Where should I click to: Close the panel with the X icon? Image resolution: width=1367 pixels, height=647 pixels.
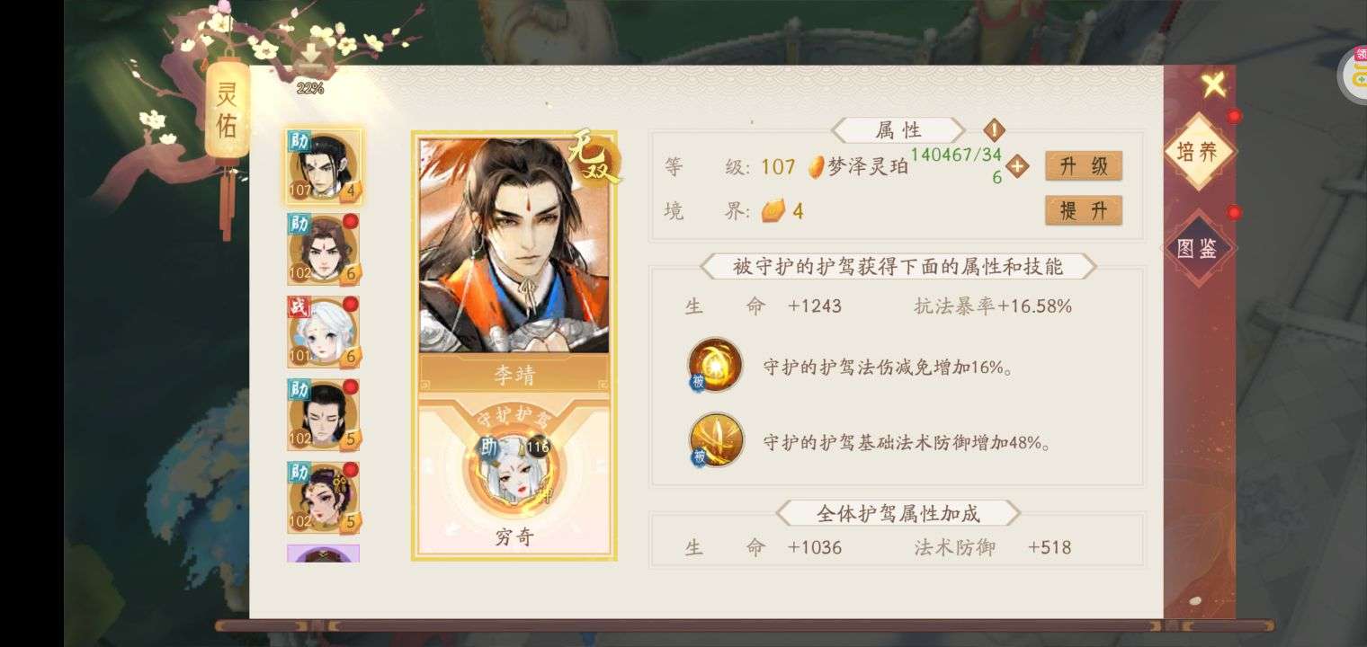pos(1213,85)
